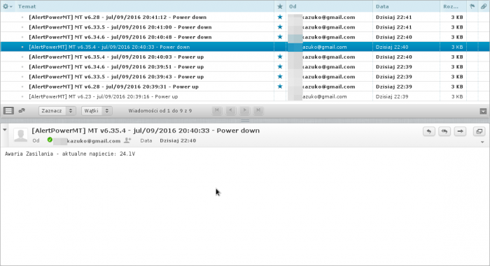Click message body text Awaria Zasilania
This screenshot has width=490, height=266.
click(x=70, y=154)
